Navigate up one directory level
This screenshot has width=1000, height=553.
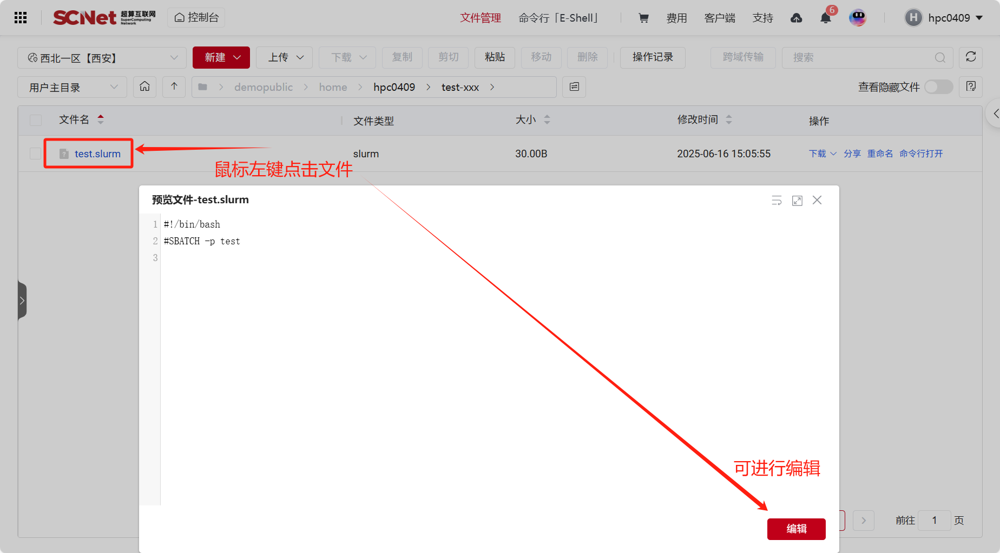pos(174,86)
